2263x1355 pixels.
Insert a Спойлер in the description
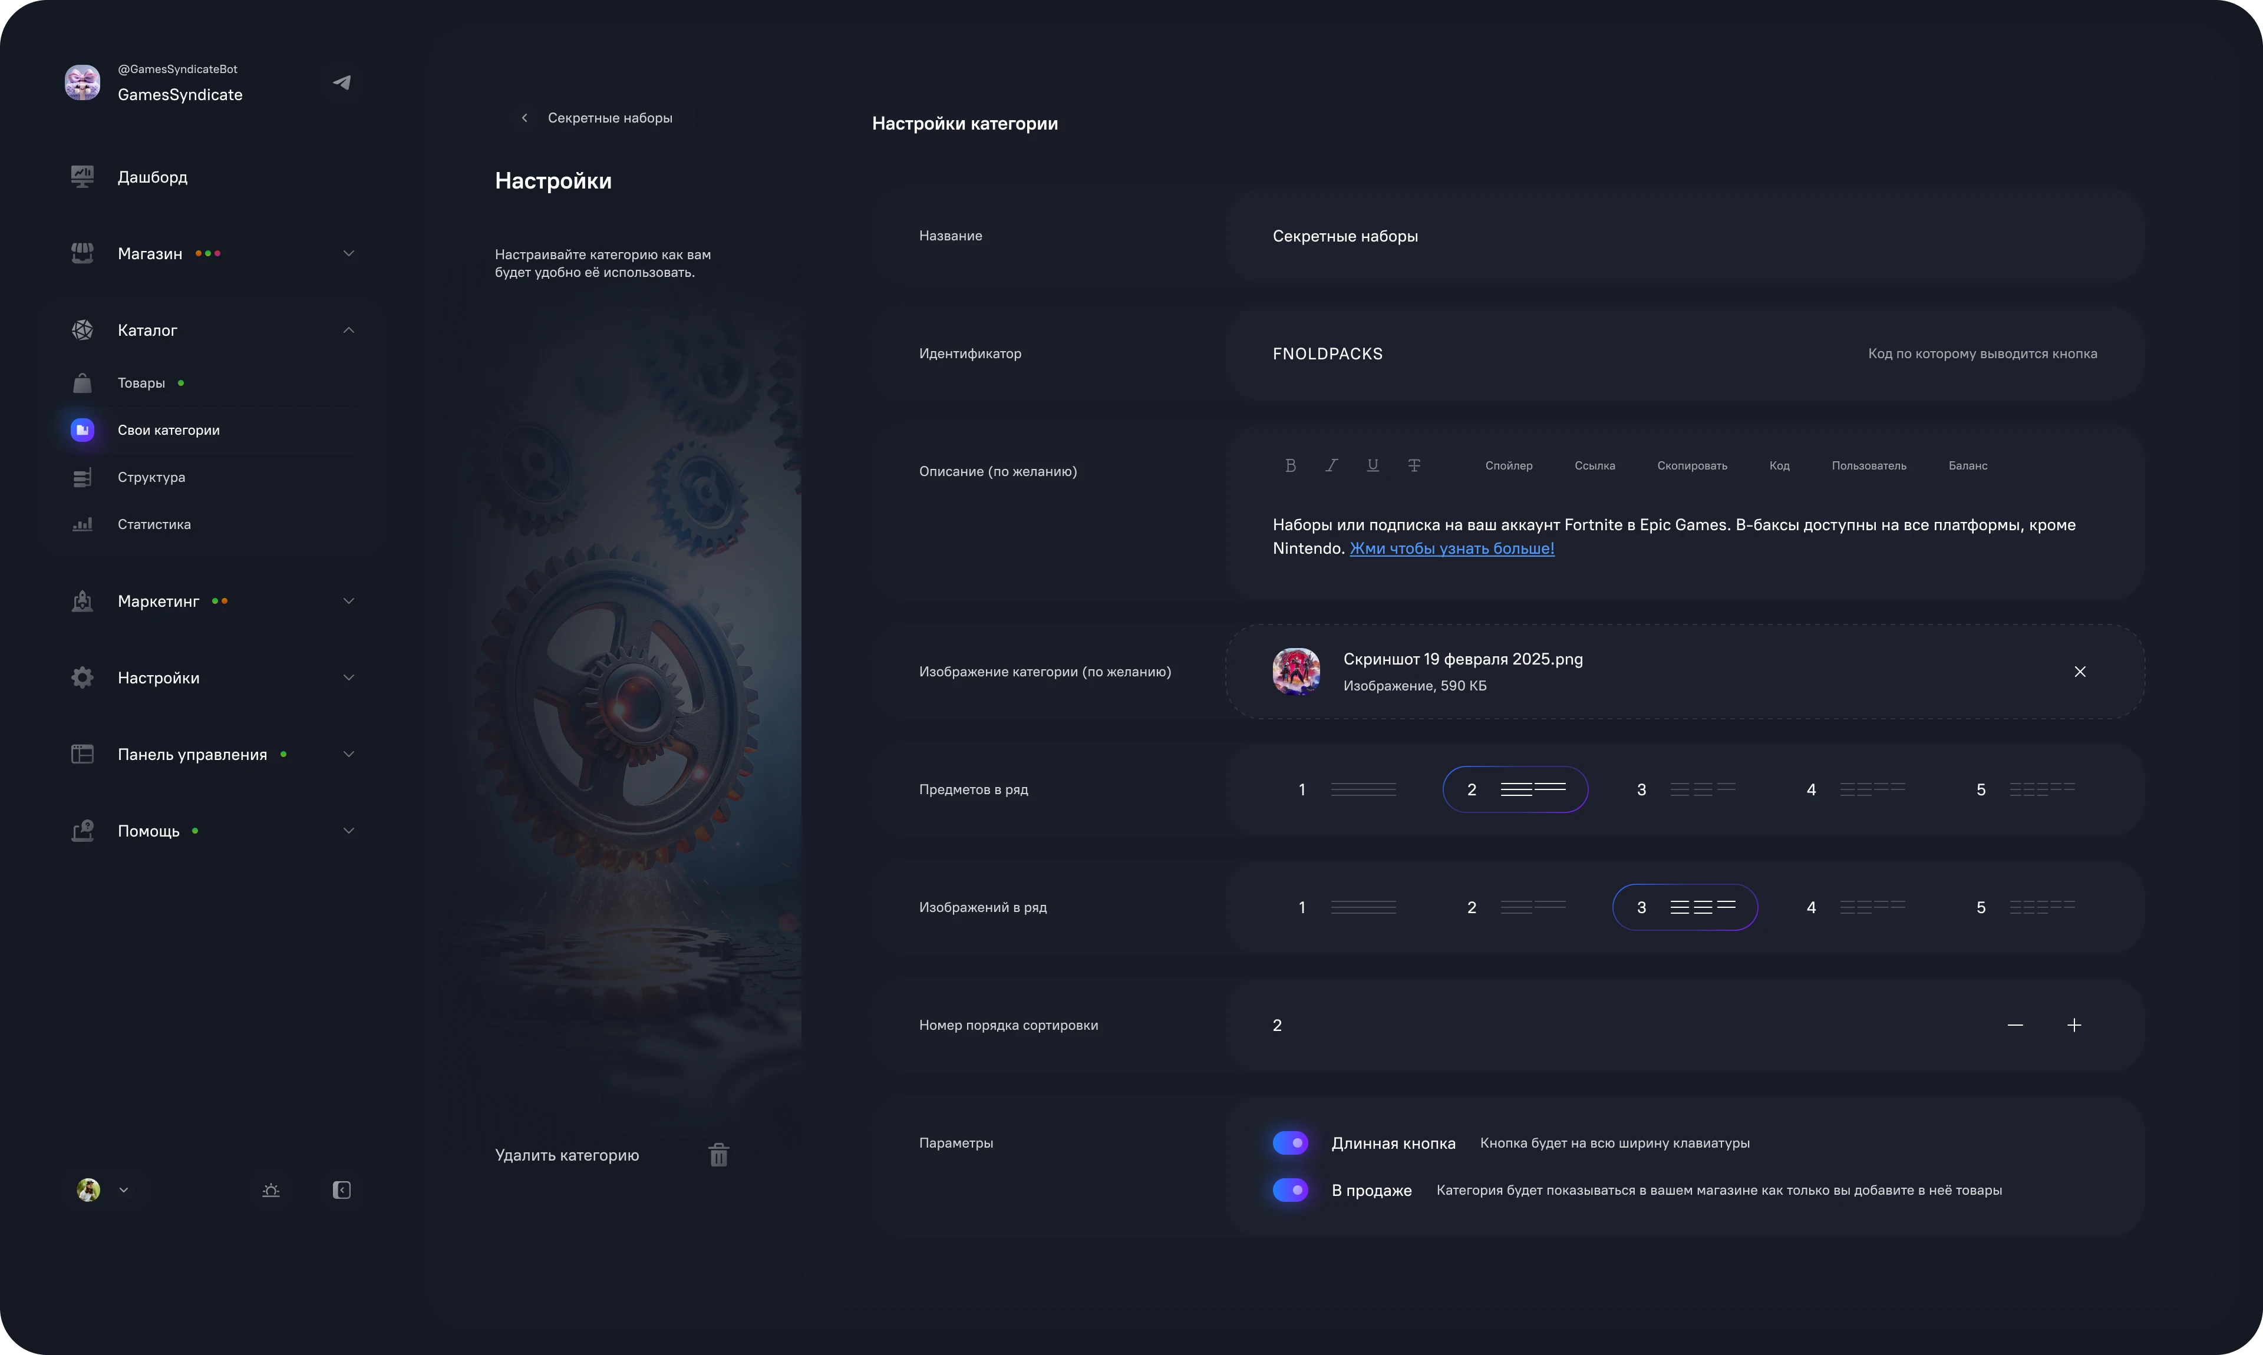coord(1509,465)
